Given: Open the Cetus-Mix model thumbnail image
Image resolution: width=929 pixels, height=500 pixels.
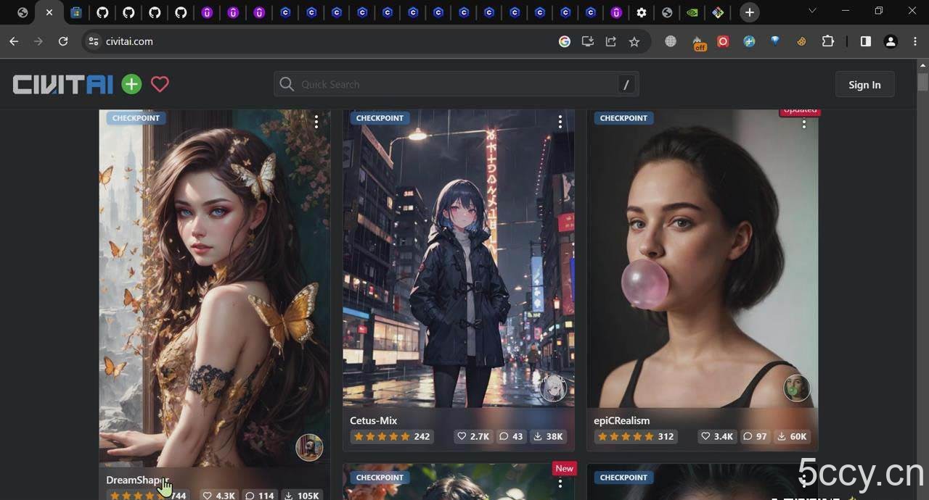Looking at the screenshot, I should (x=458, y=261).
